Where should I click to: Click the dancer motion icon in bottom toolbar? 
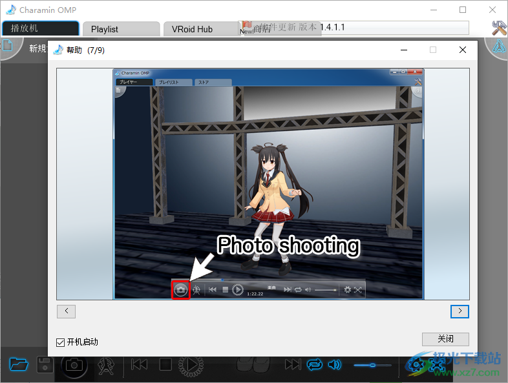(106, 365)
